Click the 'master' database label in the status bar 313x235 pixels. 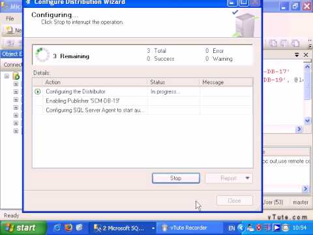tap(301, 202)
